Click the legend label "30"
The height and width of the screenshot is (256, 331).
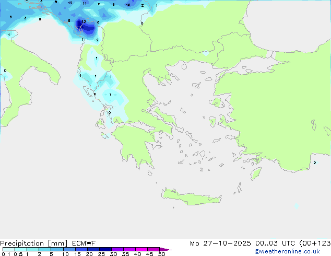coord(113,254)
